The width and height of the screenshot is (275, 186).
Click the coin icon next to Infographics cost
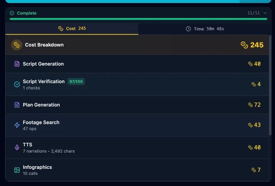254,170
